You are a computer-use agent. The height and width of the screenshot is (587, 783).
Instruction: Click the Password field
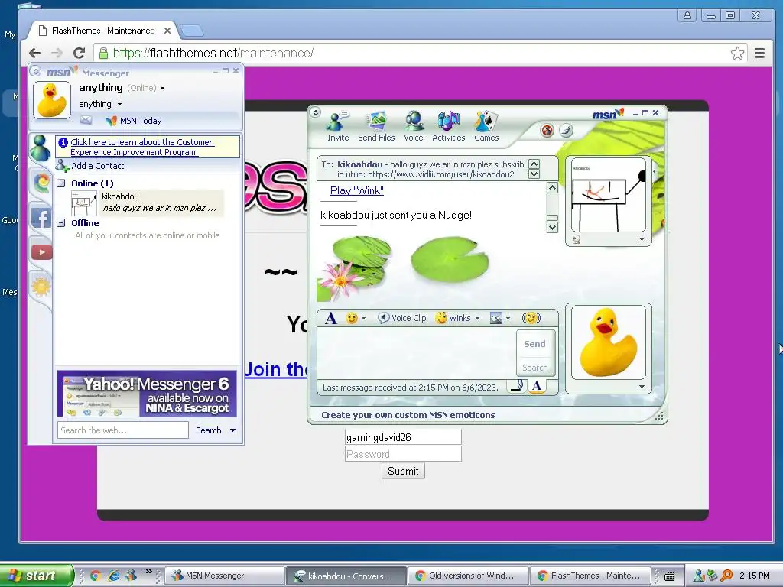coord(403,454)
